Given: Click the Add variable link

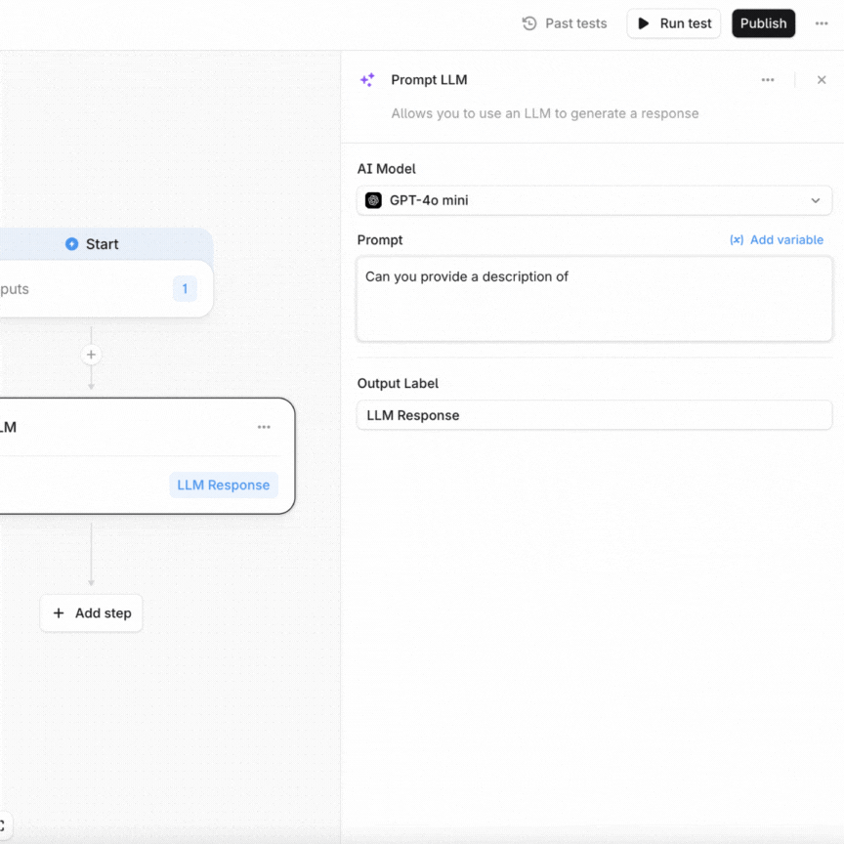Looking at the screenshot, I should [786, 239].
